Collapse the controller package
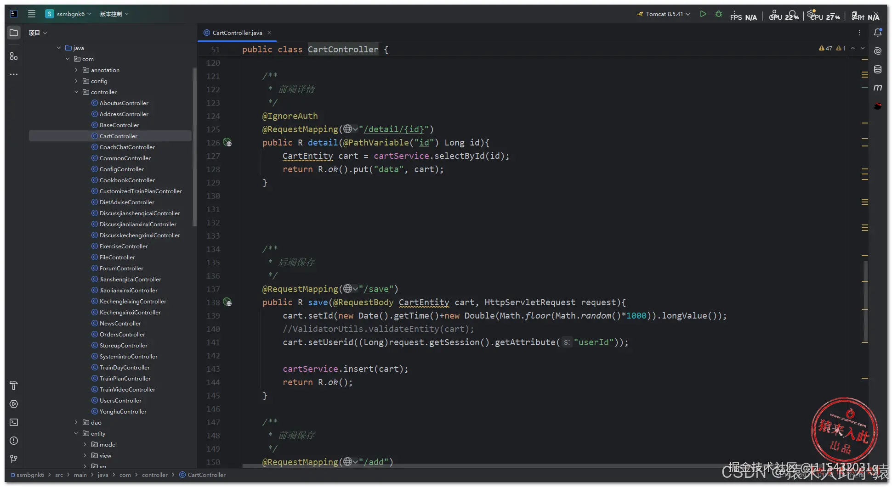Viewport: 892px width, 487px height. pyautogui.click(x=76, y=92)
